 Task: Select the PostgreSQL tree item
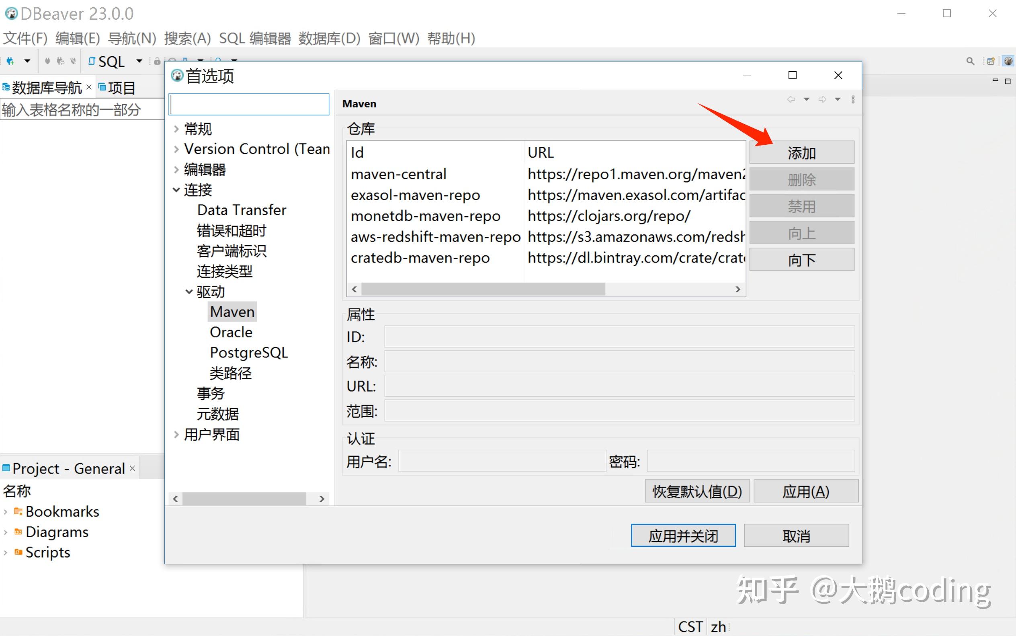[x=248, y=353]
